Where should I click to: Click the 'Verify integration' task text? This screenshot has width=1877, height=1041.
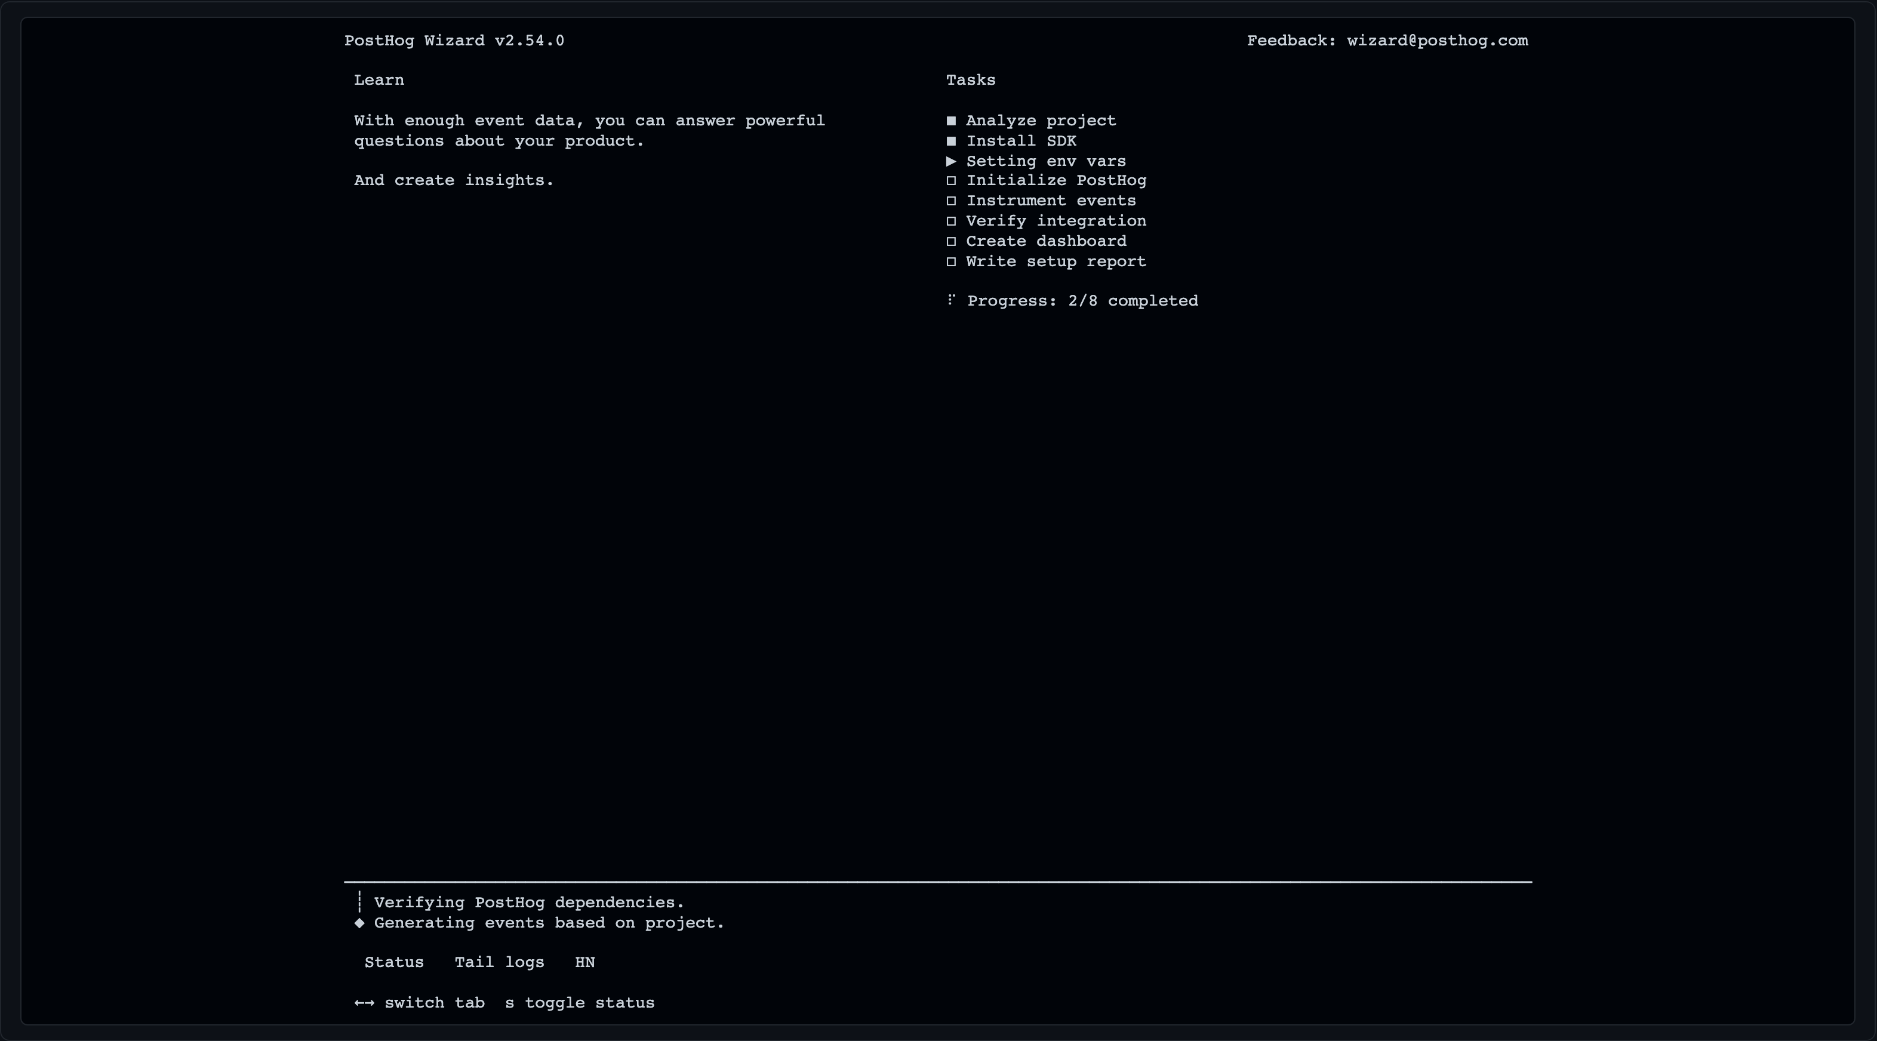(1057, 221)
